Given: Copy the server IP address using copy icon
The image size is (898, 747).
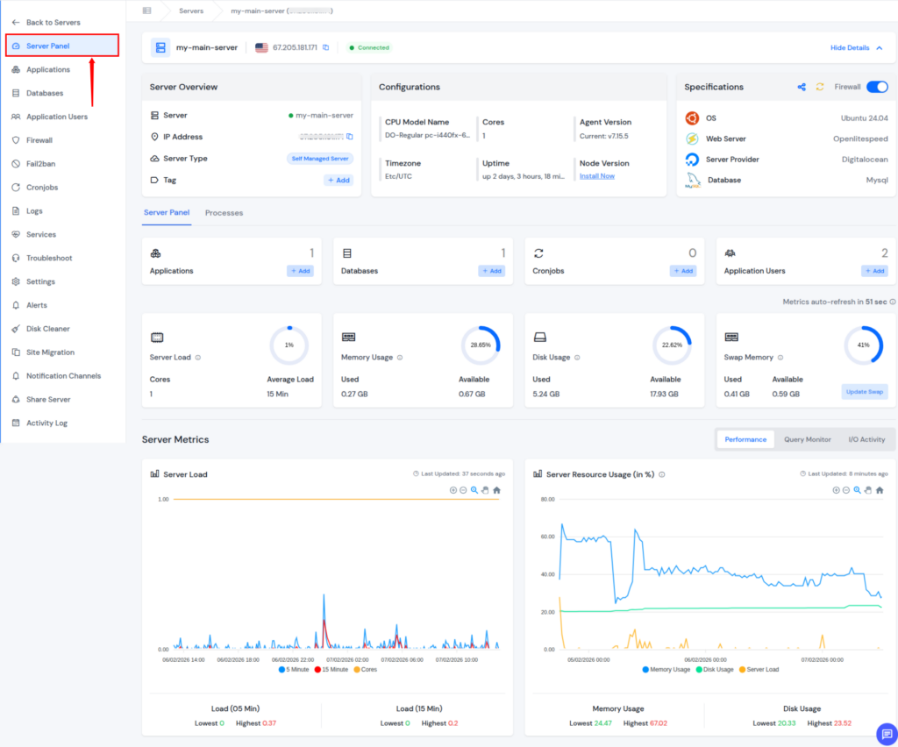Looking at the screenshot, I should tap(324, 47).
